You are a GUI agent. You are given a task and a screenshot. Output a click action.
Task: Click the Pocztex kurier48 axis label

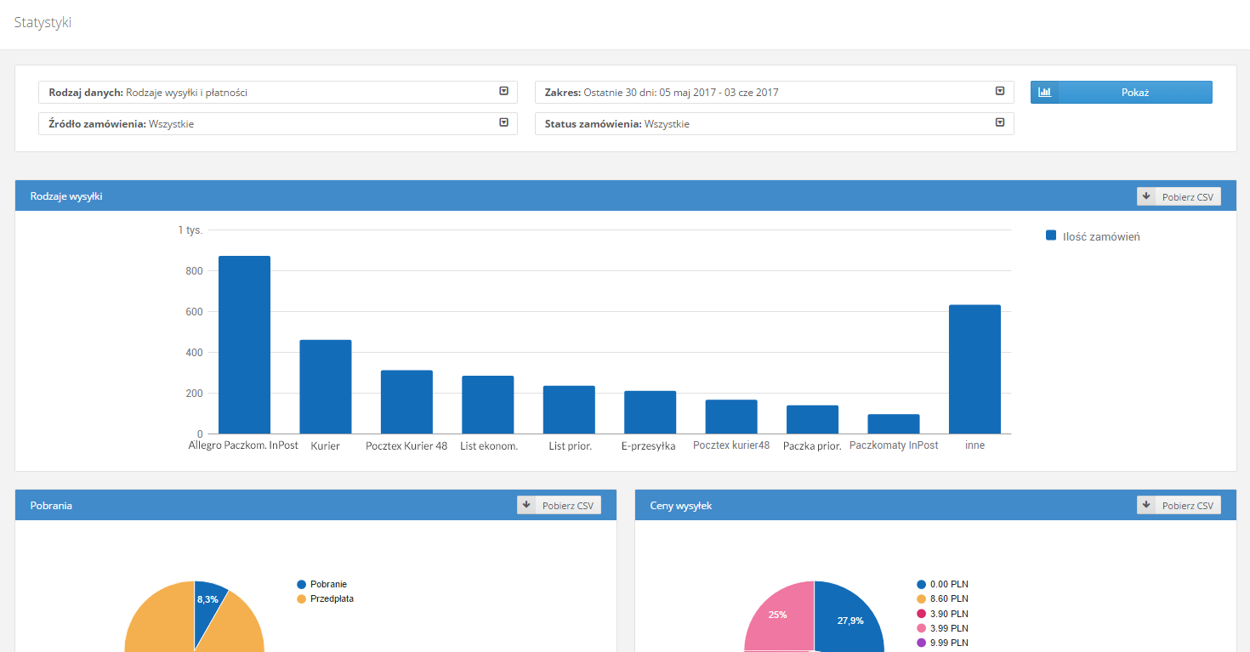click(731, 445)
